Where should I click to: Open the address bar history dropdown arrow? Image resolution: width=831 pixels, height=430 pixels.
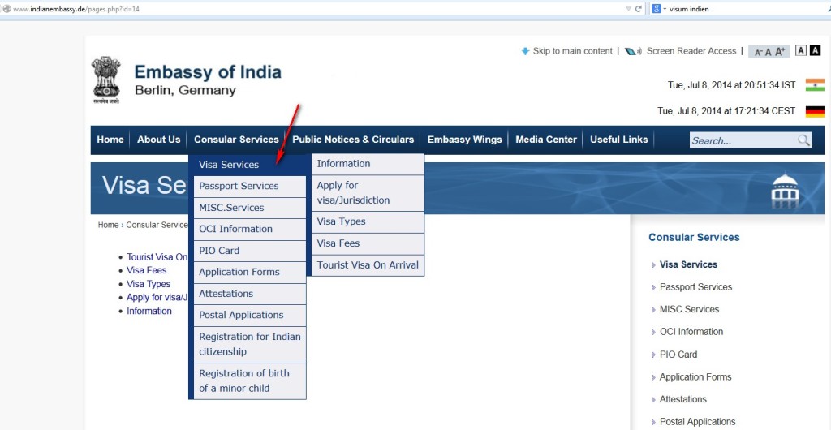click(628, 9)
